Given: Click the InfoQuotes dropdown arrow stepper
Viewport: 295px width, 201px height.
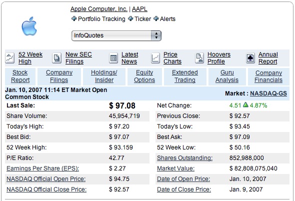Looking at the screenshot, I should 156,35.
